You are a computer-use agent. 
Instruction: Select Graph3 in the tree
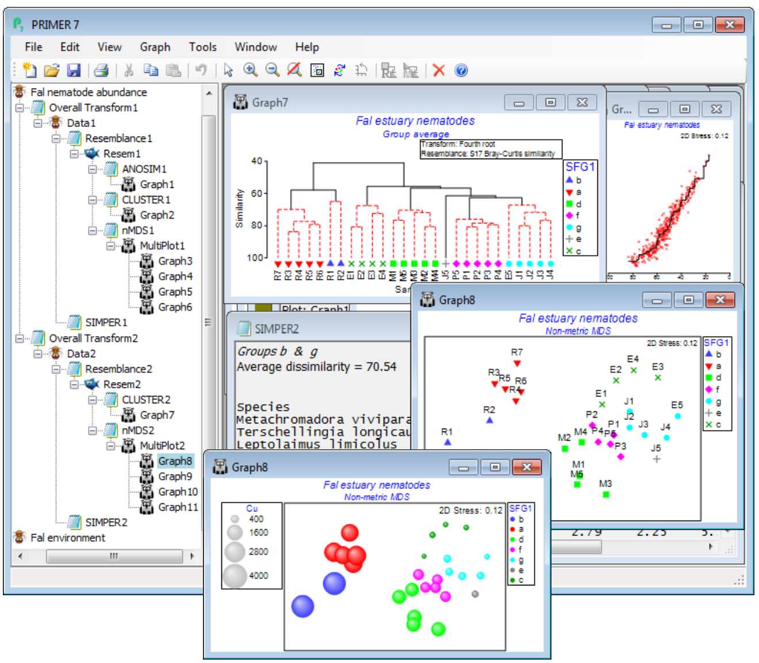click(x=175, y=261)
